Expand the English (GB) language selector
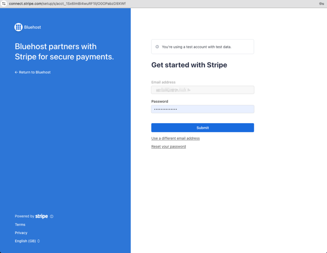The width and height of the screenshot is (327, 253). pos(27,241)
